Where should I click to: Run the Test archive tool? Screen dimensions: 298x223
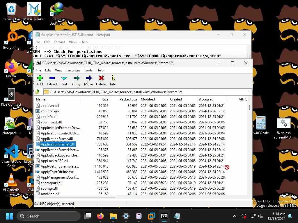64,80
